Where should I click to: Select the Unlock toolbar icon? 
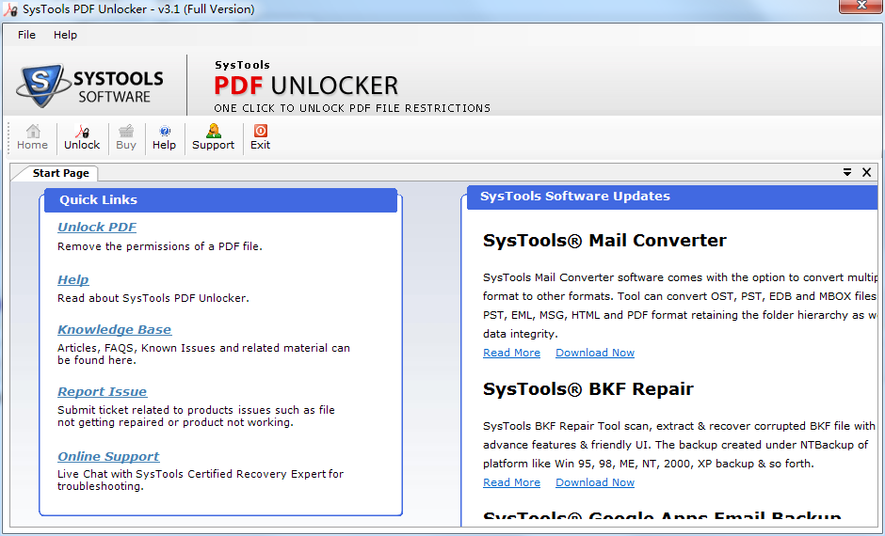click(x=82, y=137)
